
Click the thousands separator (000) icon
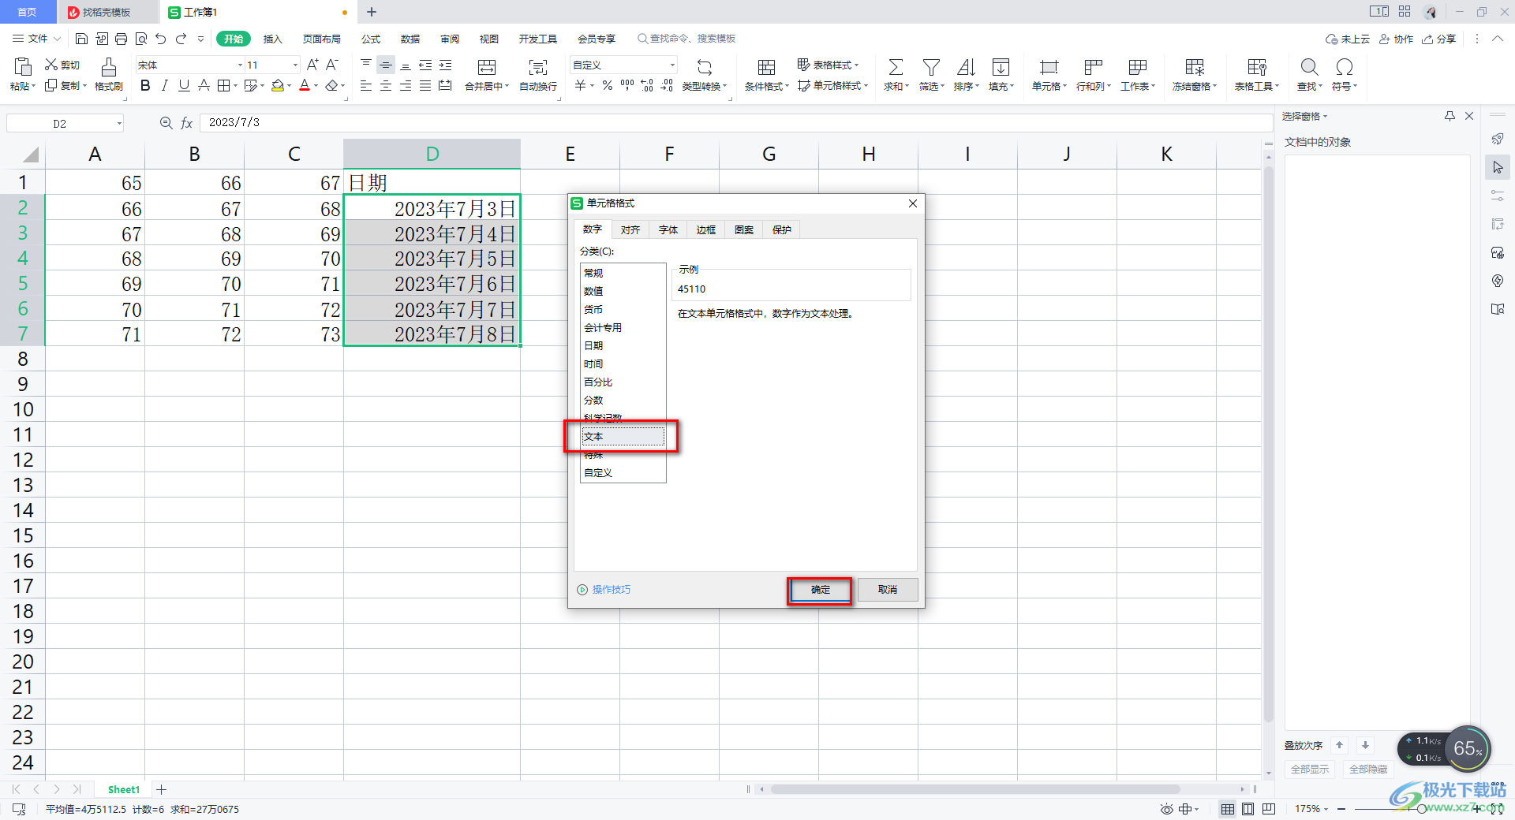[627, 85]
